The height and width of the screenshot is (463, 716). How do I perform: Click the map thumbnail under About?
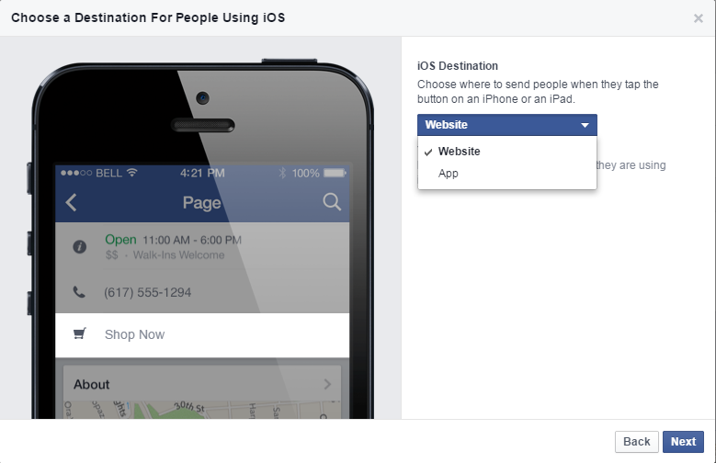[202, 410]
